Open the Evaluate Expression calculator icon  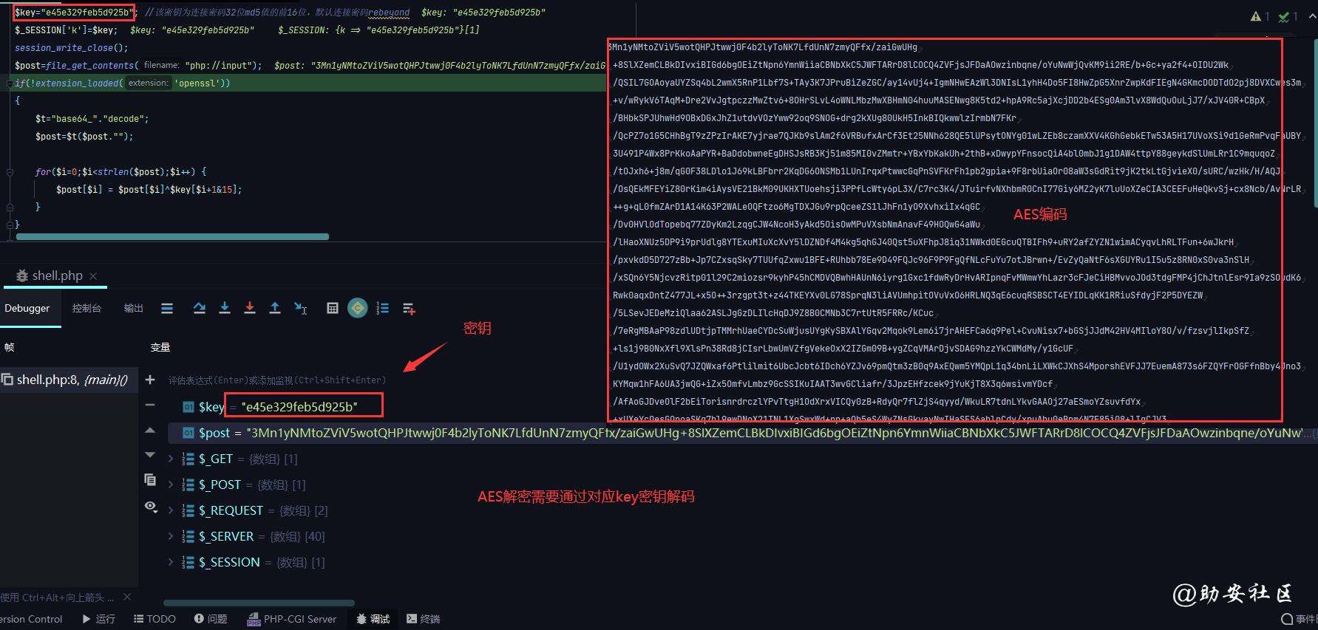point(333,309)
